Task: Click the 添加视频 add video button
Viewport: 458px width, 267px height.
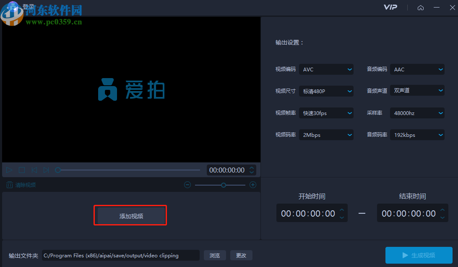Action: coord(131,216)
